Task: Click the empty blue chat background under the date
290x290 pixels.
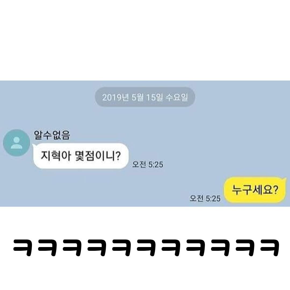Action: coord(204,129)
